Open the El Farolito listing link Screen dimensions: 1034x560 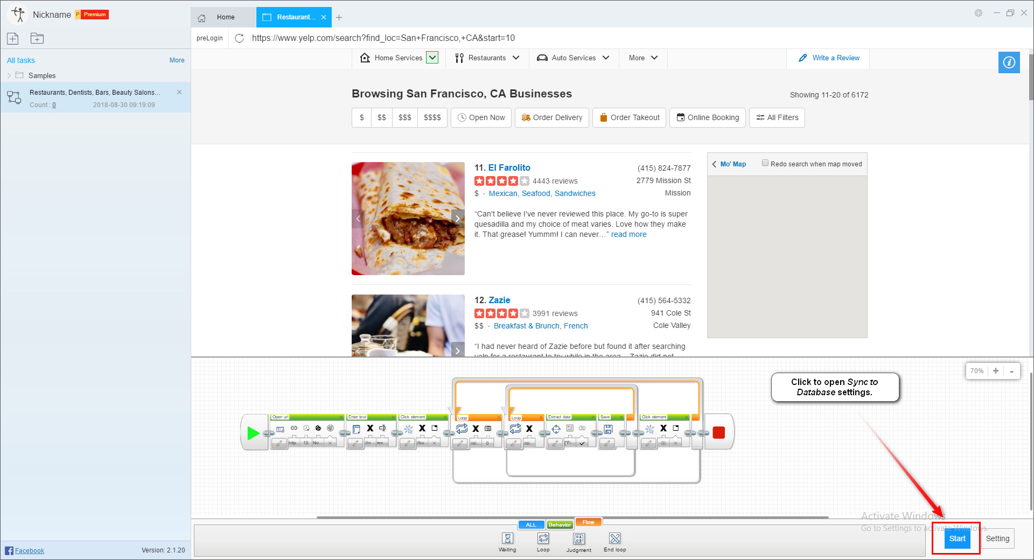509,167
